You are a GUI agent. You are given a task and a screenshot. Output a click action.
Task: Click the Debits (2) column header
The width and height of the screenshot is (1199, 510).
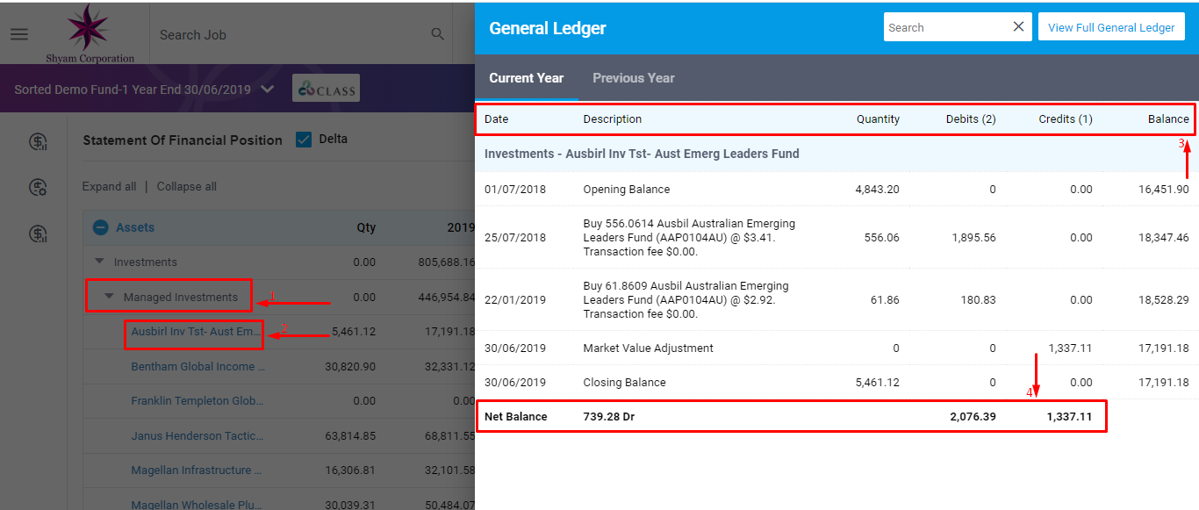coord(971,119)
